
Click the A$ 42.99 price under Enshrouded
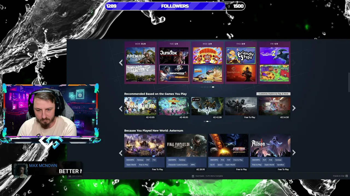[217, 117]
